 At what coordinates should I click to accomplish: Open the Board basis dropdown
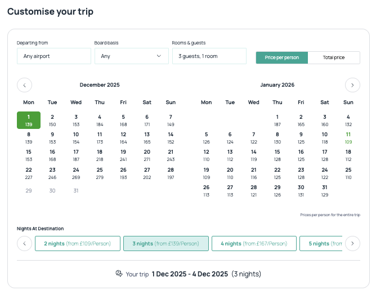pyautogui.click(x=132, y=56)
